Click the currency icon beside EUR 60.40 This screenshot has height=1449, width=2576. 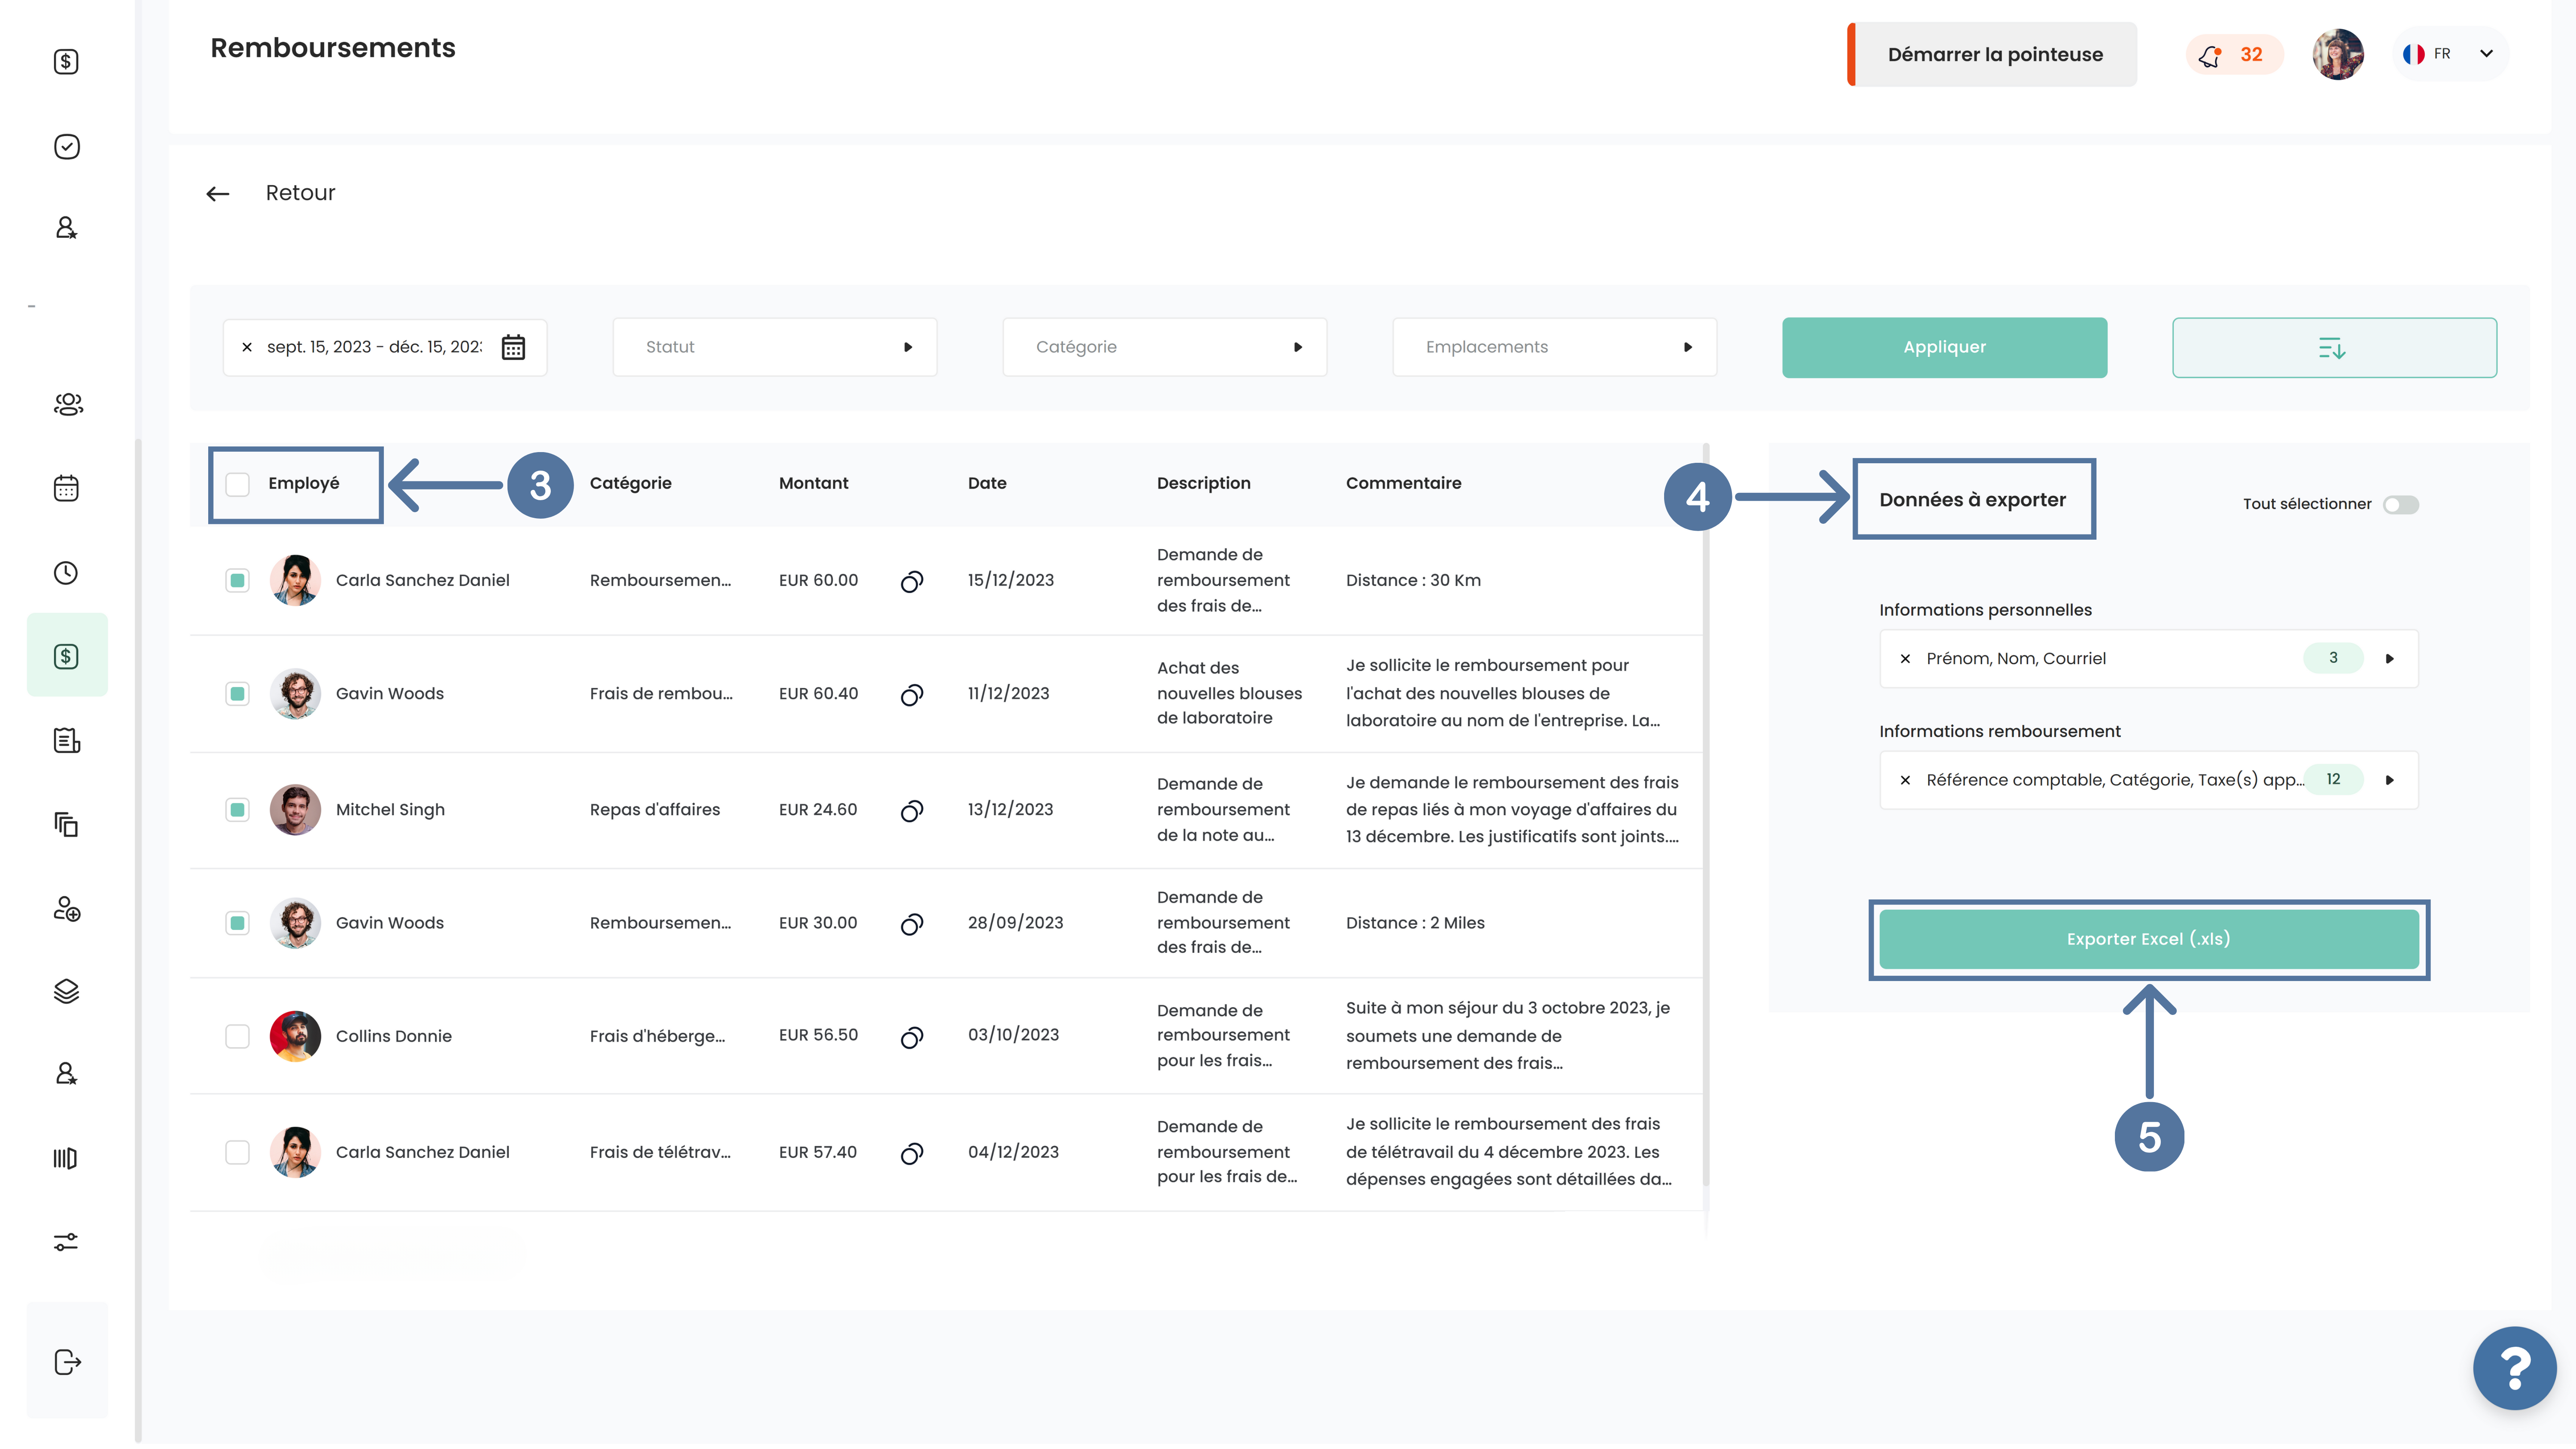(x=911, y=695)
